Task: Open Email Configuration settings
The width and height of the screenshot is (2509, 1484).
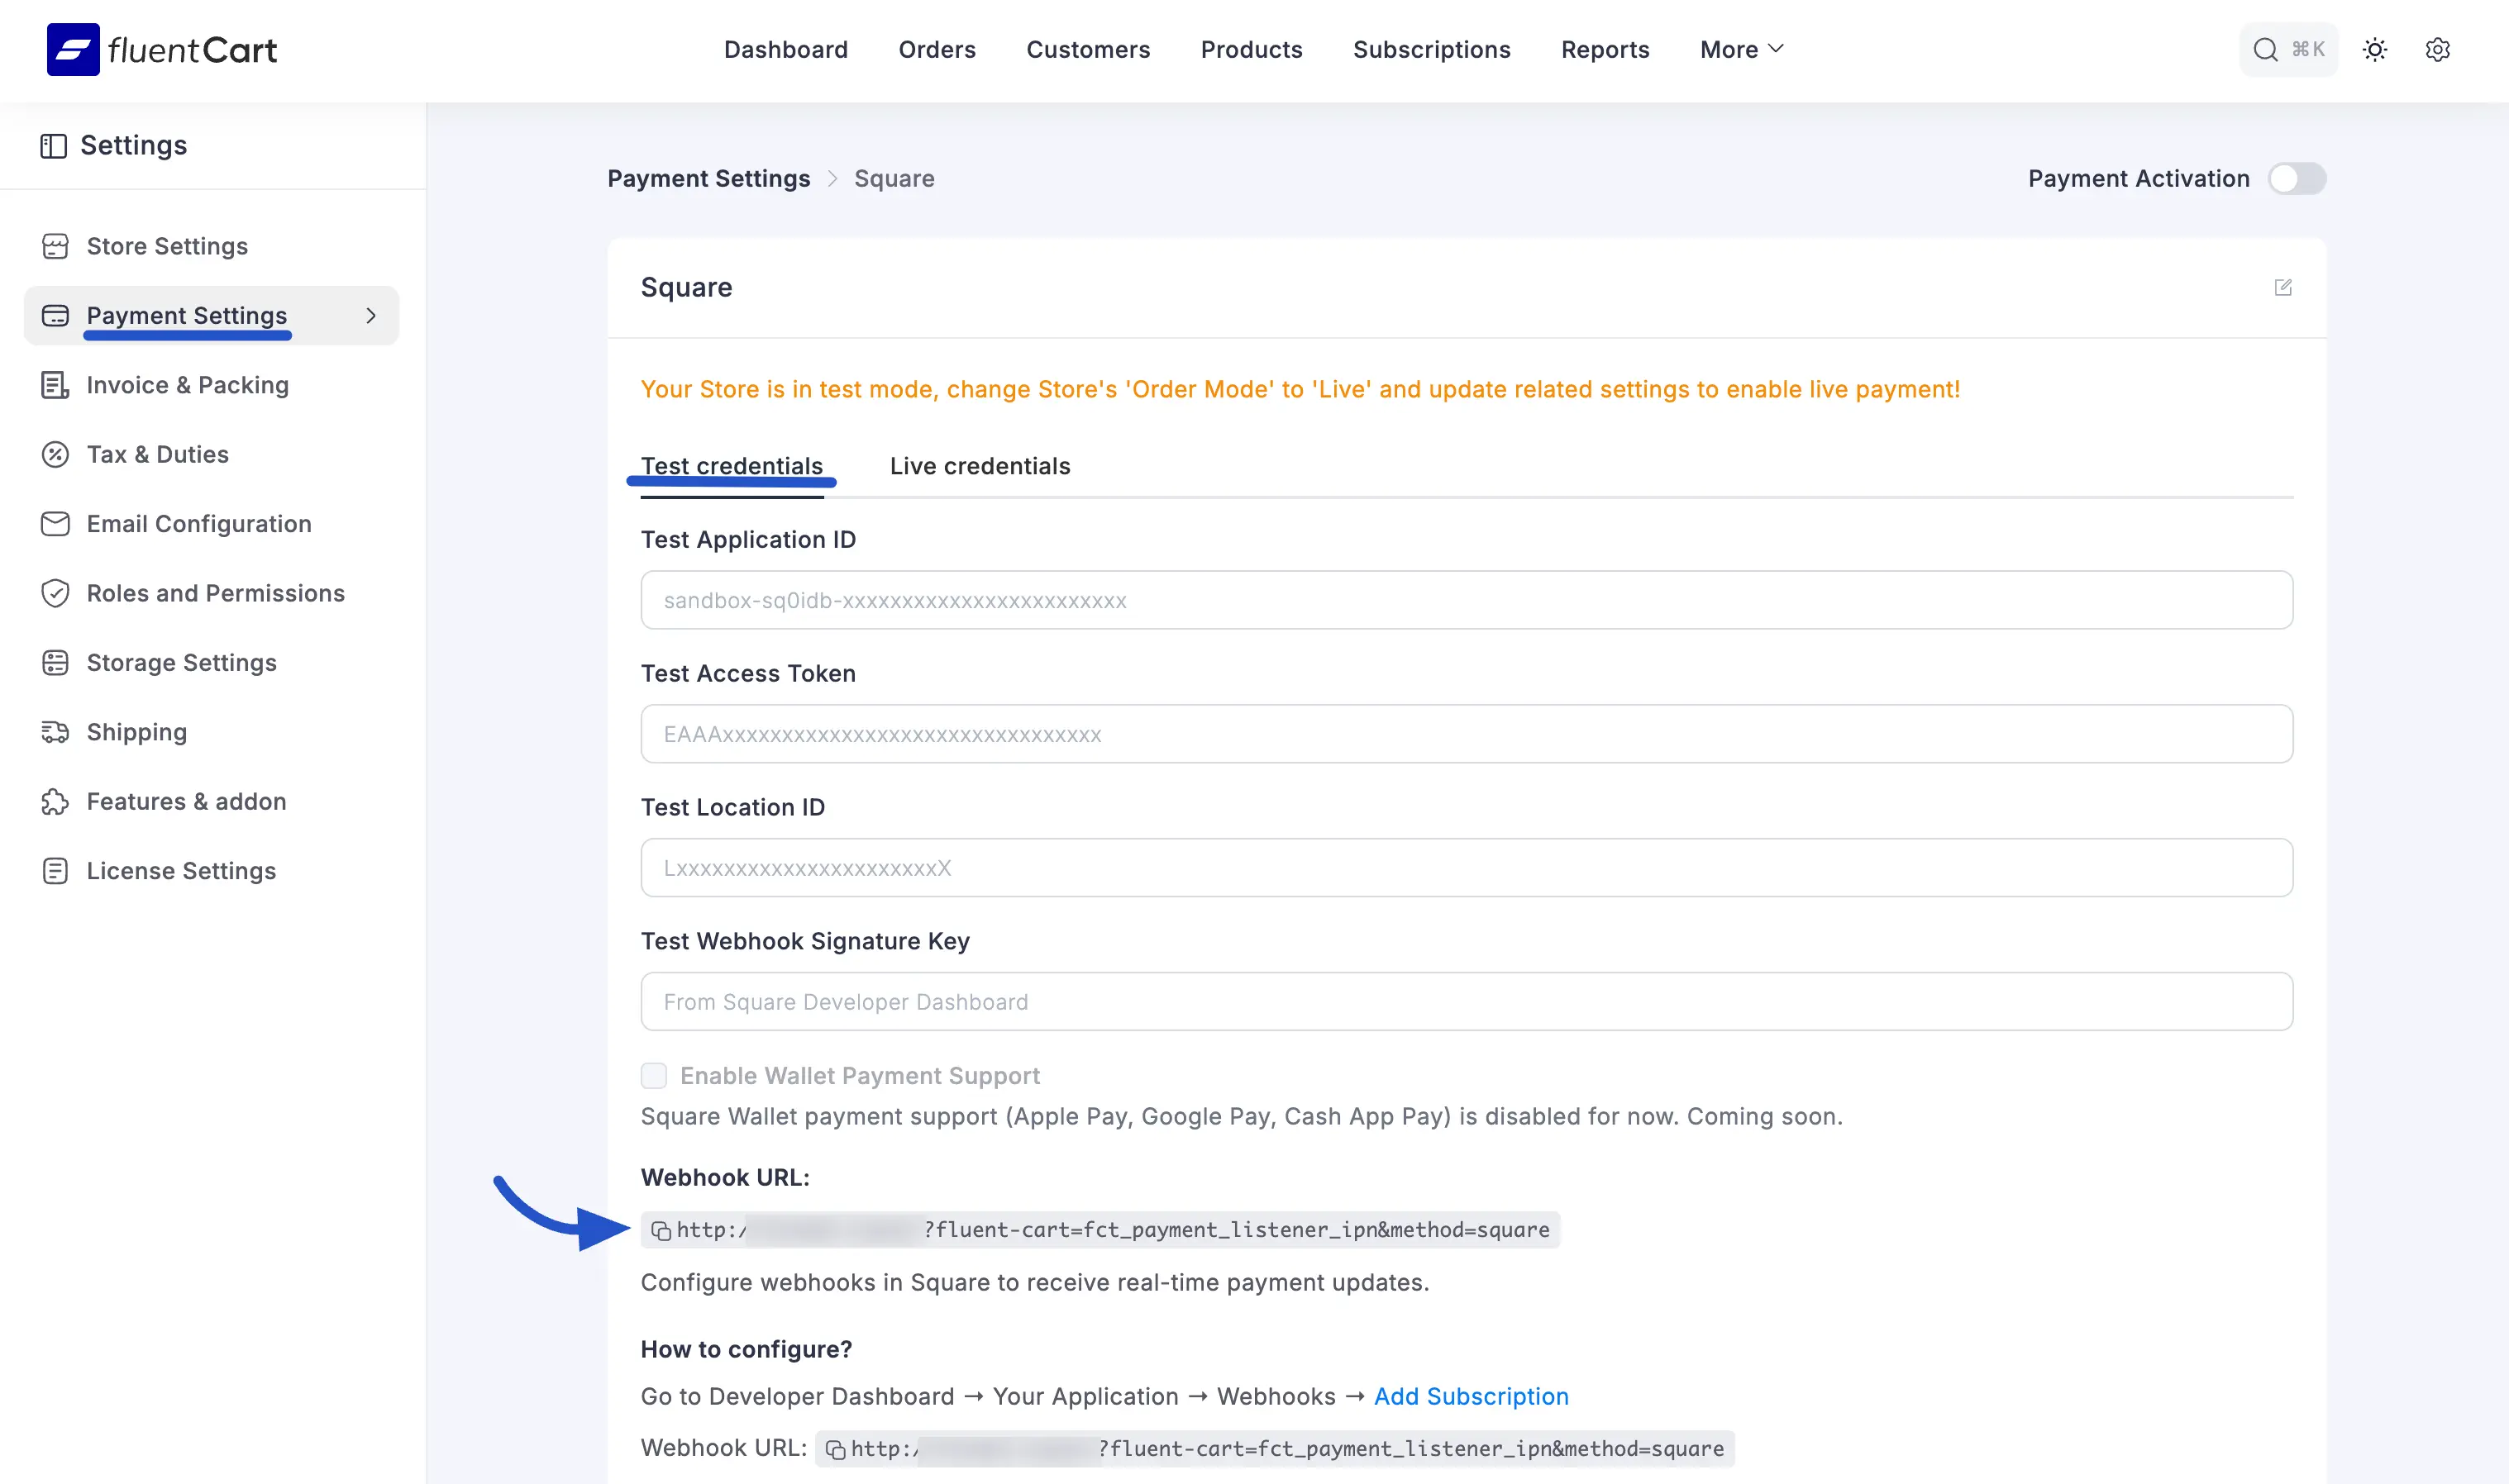Action: (199, 524)
